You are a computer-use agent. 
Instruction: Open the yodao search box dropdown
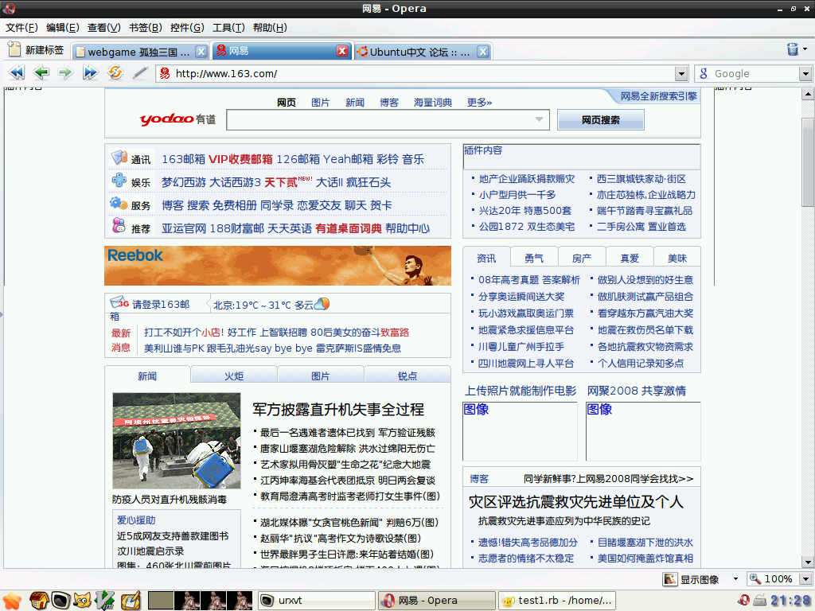[540, 119]
